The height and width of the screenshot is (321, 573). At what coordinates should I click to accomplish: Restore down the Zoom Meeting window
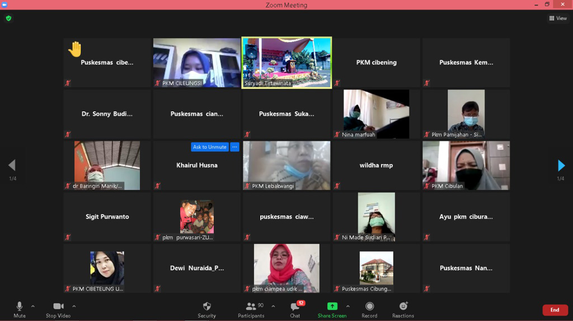tap(547, 4)
